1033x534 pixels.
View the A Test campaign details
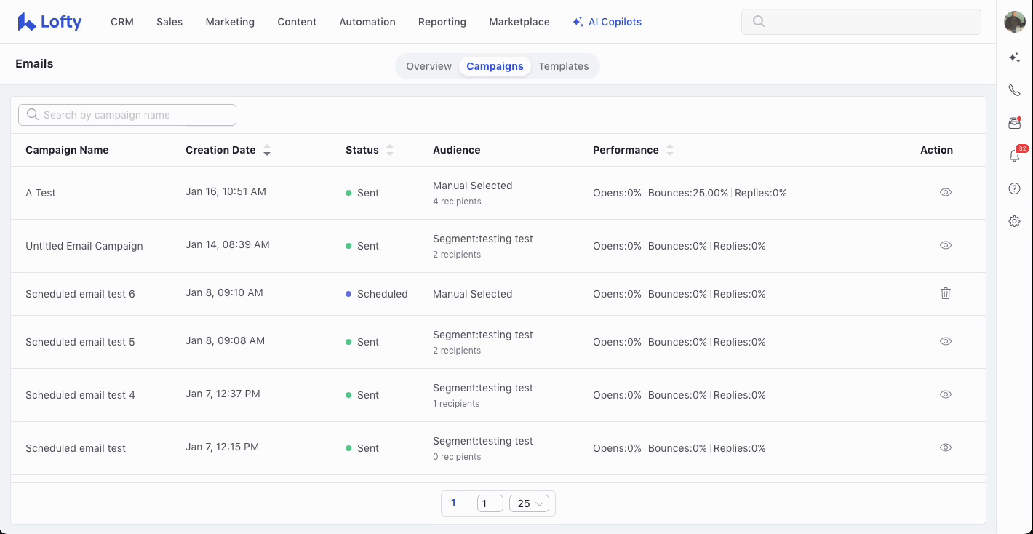945,192
